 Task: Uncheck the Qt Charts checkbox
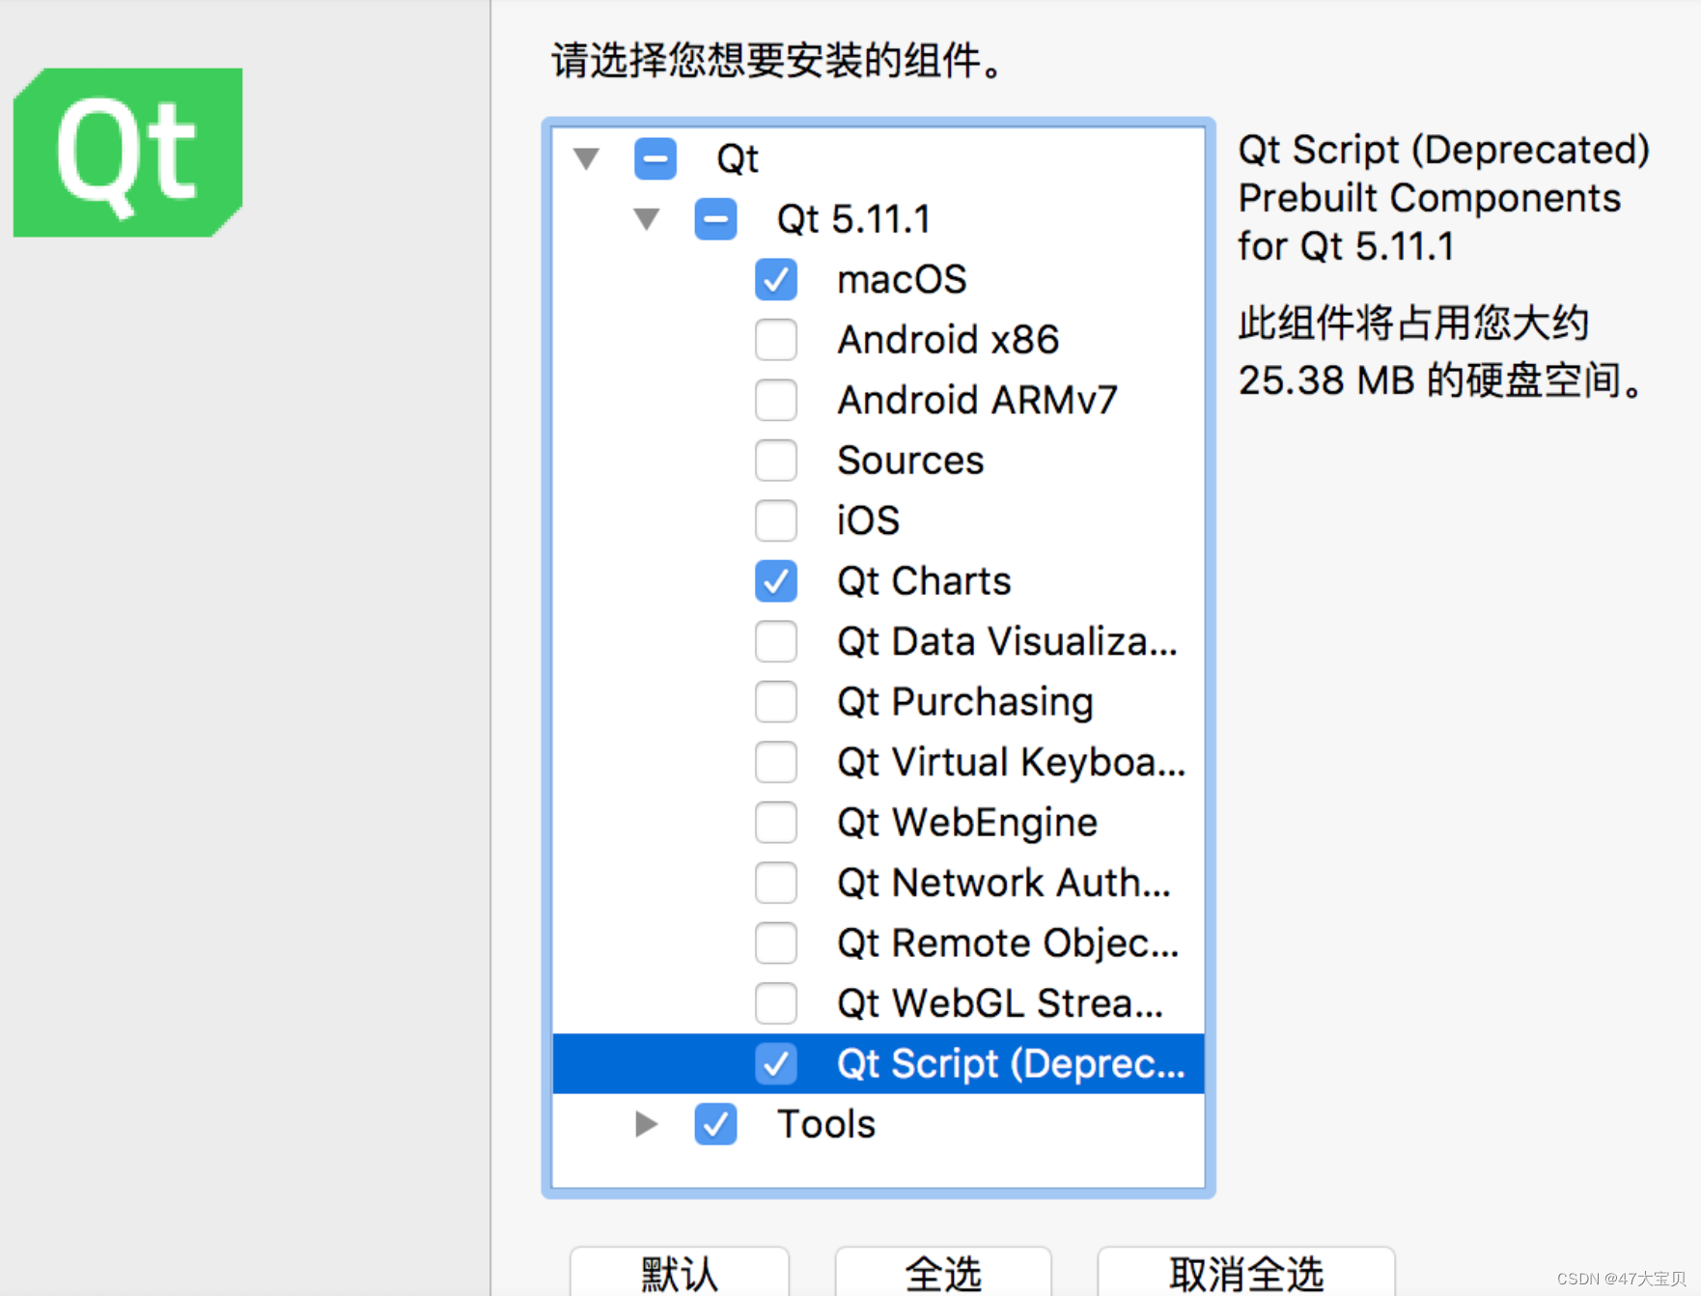point(776,581)
